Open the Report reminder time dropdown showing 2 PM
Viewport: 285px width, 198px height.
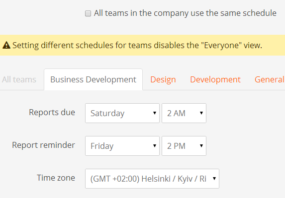pyautogui.click(x=184, y=146)
